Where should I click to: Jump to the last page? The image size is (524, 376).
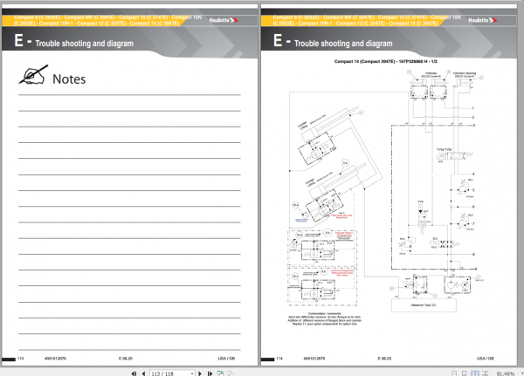210,373
